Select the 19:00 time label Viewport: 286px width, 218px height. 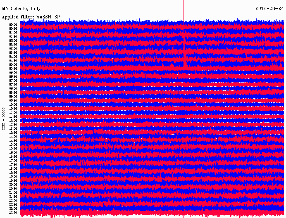tap(13, 177)
